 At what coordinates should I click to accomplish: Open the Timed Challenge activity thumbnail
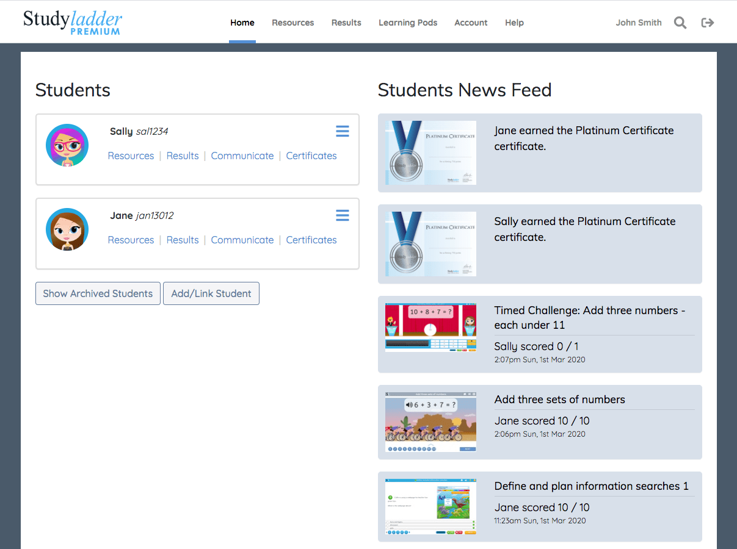point(430,328)
